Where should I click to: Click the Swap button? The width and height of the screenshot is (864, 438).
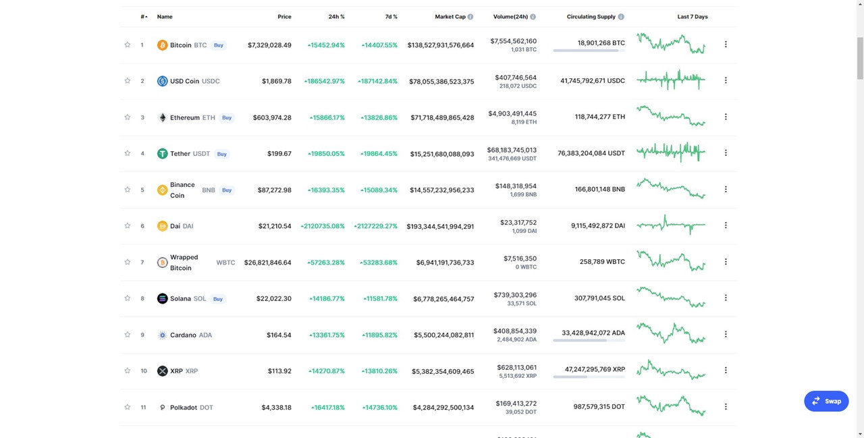(826, 401)
